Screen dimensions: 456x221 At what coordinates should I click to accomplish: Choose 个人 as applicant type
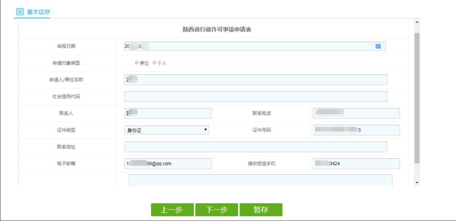pyautogui.click(x=154, y=63)
